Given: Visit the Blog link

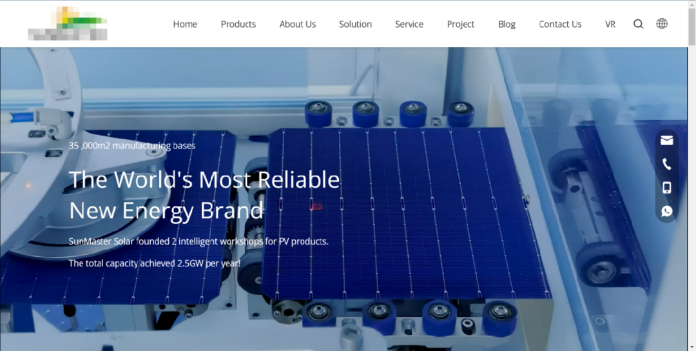Looking at the screenshot, I should coord(507,24).
